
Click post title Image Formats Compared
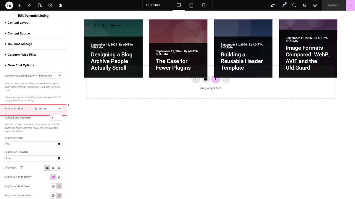307,58
